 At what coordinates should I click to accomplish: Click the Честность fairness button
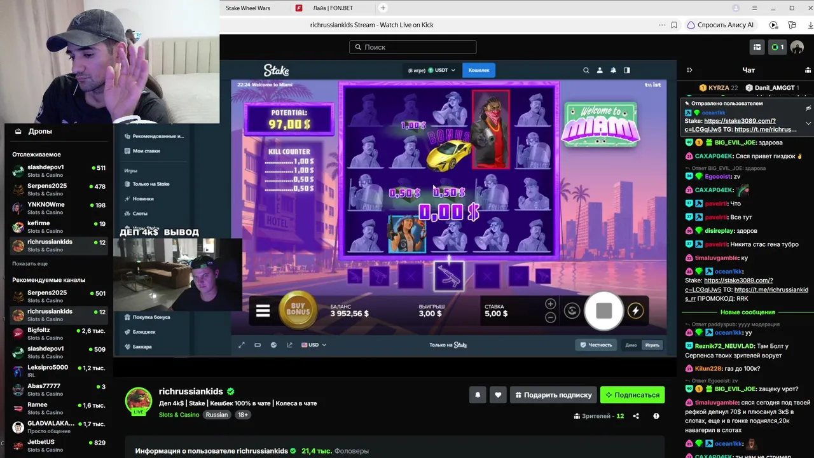[x=595, y=345]
